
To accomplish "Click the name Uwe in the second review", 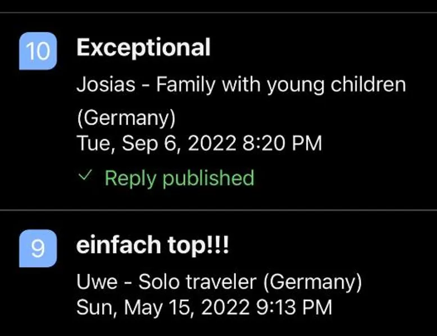I will (x=97, y=282).
